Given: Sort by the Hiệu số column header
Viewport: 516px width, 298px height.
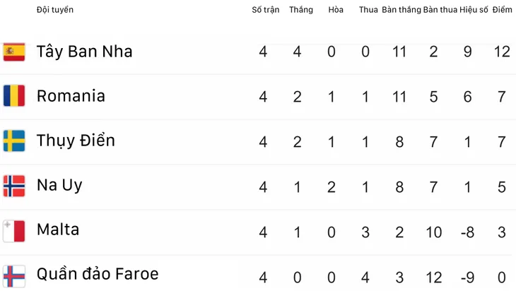Looking at the screenshot, I should tap(474, 10).
